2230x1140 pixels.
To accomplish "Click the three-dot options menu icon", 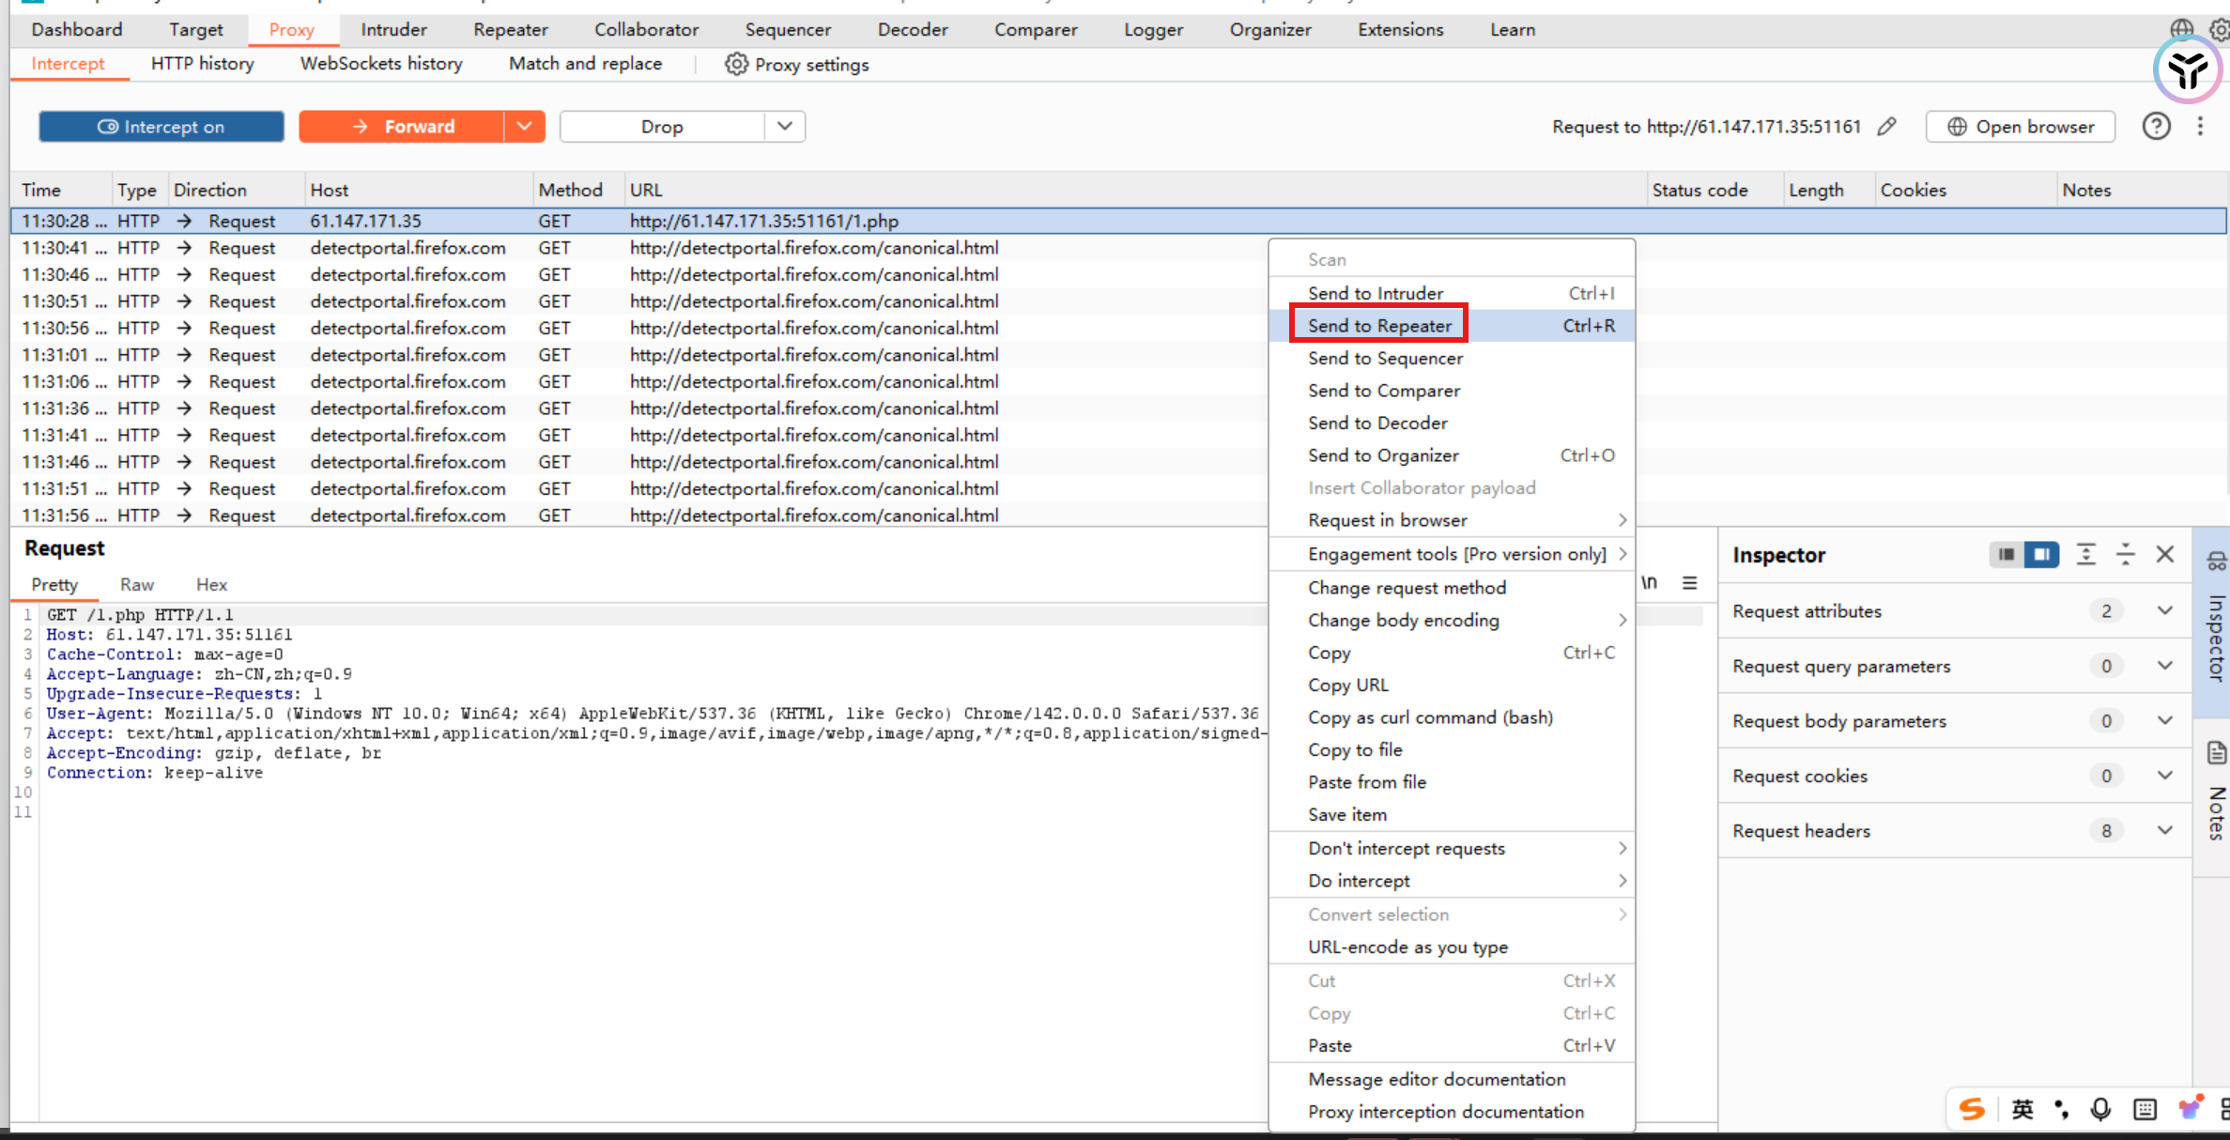I will [x=2200, y=126].
